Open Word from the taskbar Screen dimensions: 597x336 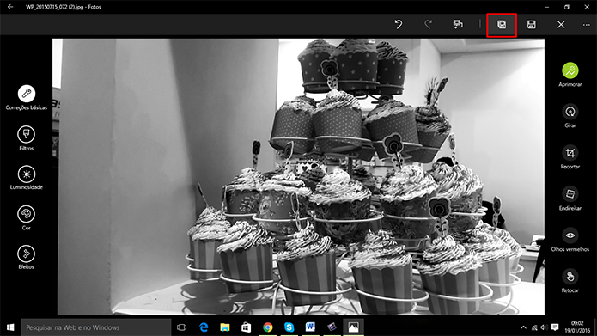coord(310,327)
